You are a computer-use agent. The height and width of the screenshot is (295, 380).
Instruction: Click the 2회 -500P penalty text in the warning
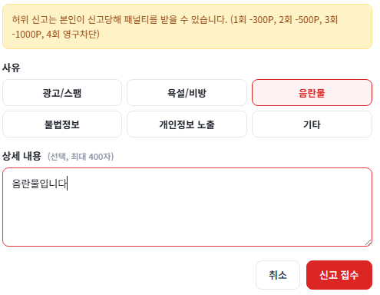[x=299, y=19]
